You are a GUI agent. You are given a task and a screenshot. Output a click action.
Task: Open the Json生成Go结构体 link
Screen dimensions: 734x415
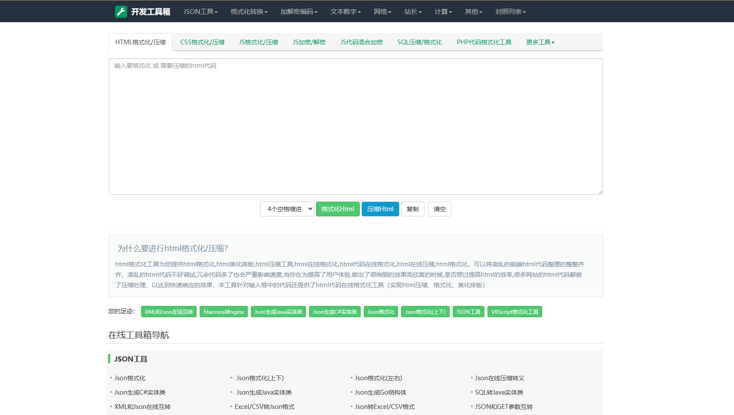coord(381,392)
